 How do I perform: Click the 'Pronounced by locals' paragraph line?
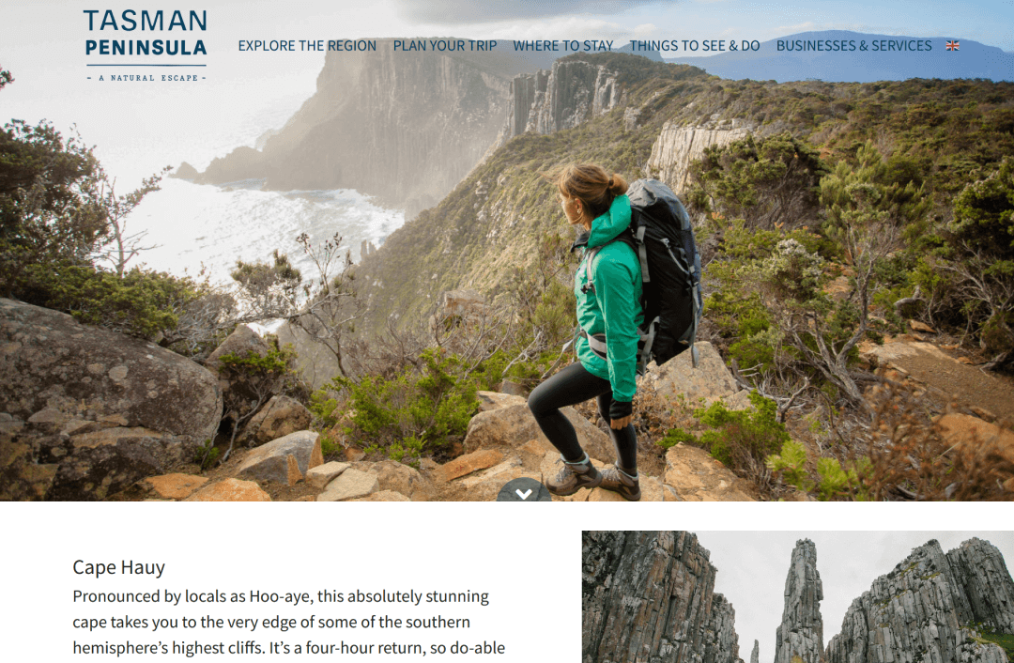(281, 596)
